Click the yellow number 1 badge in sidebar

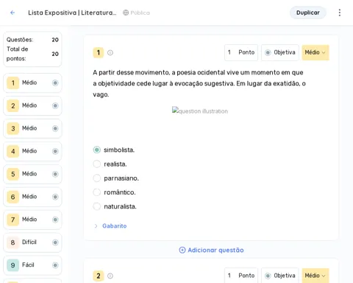[13, 83]
